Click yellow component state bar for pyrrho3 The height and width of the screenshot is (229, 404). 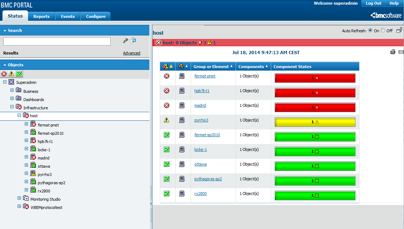pos(315,122)
